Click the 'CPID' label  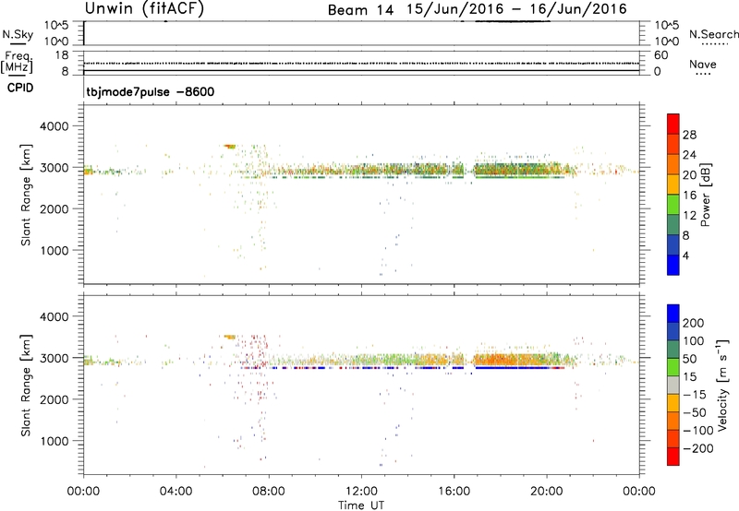(x=20, y=88)
